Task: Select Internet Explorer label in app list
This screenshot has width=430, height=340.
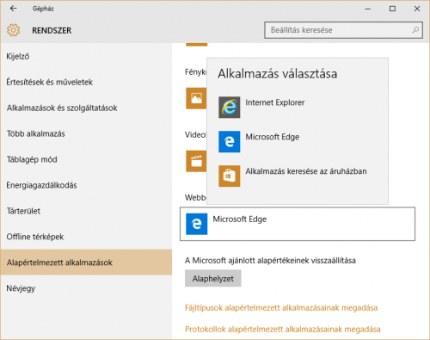Action: click(275, 102)
